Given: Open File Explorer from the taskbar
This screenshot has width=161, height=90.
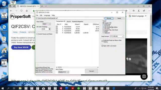Looking at the screenshot, I should coord(20,88).
